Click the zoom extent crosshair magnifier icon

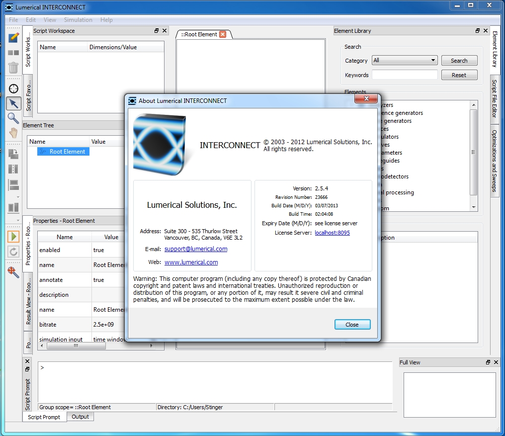(13, 272)
